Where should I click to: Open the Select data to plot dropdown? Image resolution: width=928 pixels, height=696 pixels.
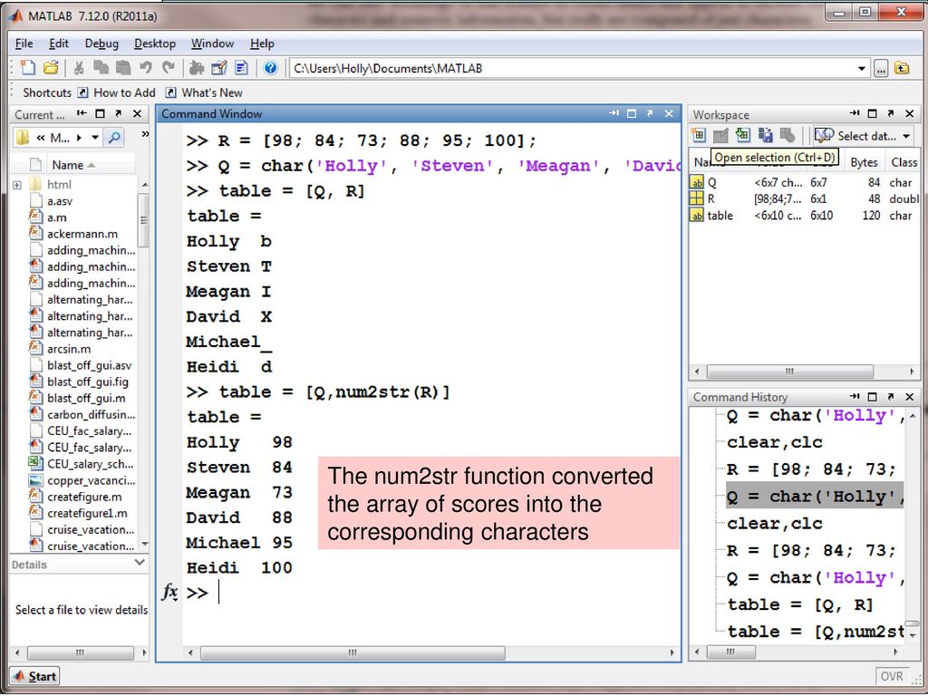(906, 136)
